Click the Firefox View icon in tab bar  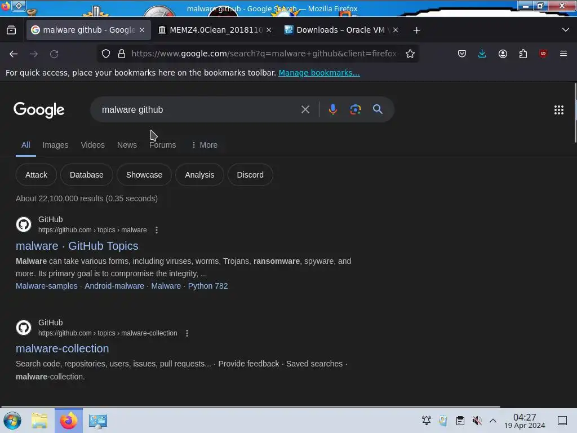11,30
